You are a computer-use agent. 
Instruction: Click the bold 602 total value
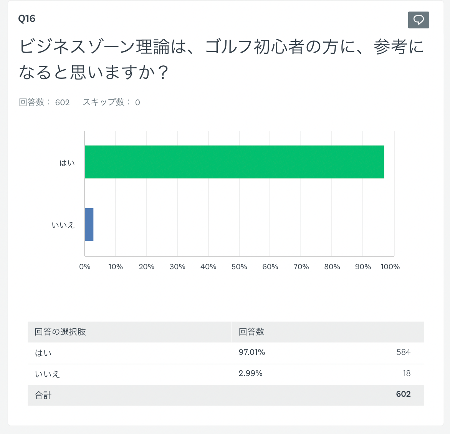403,394
